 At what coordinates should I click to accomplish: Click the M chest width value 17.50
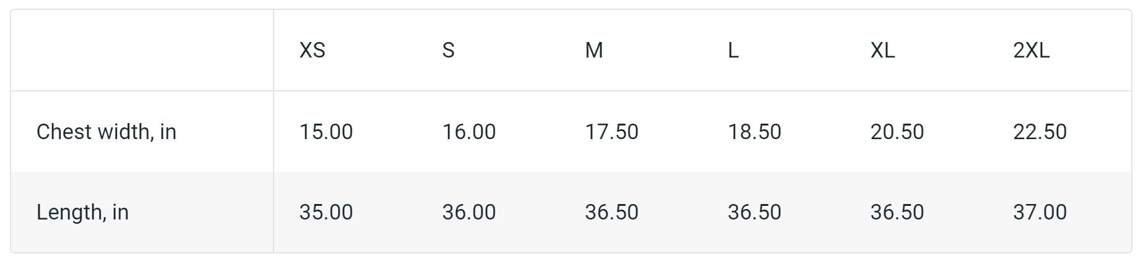[611, 132]
